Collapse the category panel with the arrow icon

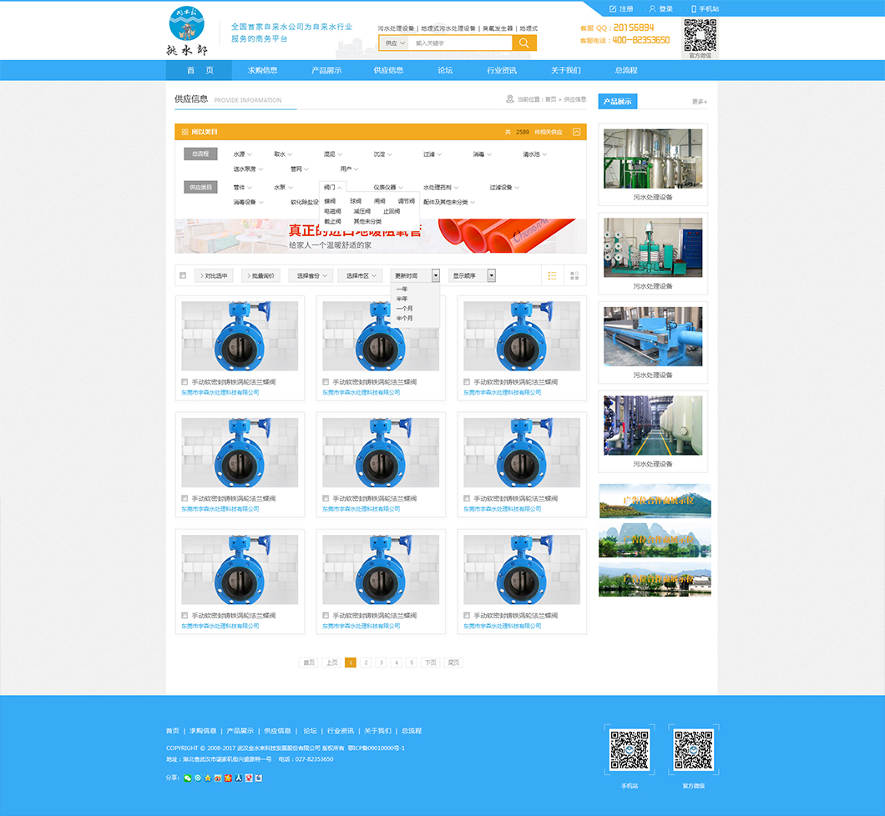pos(576,132)
